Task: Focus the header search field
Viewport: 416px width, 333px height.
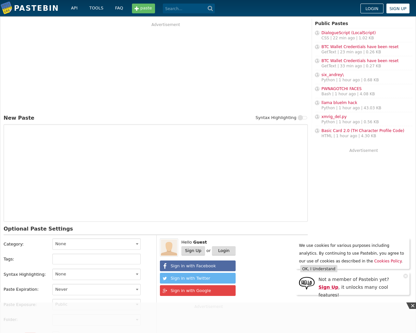Action: 185,8
